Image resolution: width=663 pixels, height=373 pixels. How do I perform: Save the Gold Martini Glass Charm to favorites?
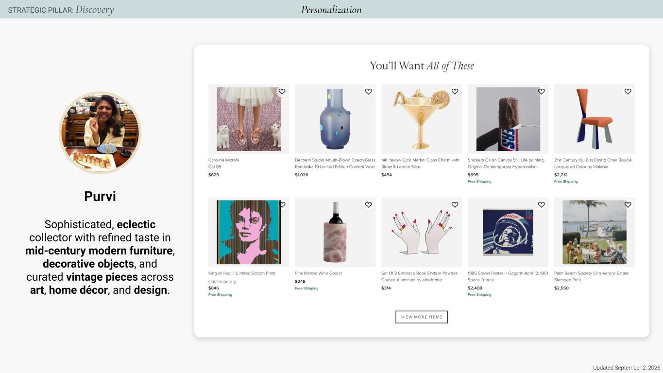coord(455,91)
